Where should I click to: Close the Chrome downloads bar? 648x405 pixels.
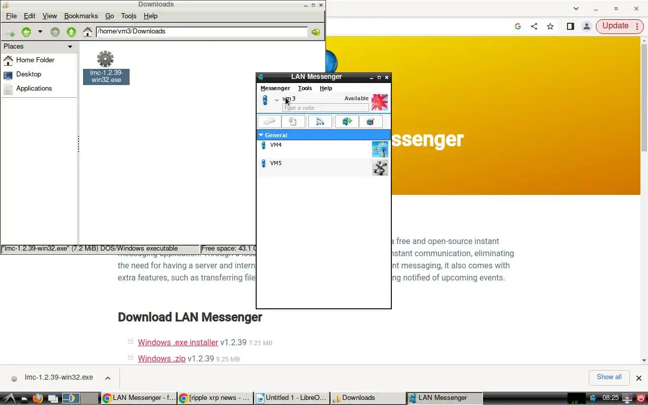coord(638,378)
